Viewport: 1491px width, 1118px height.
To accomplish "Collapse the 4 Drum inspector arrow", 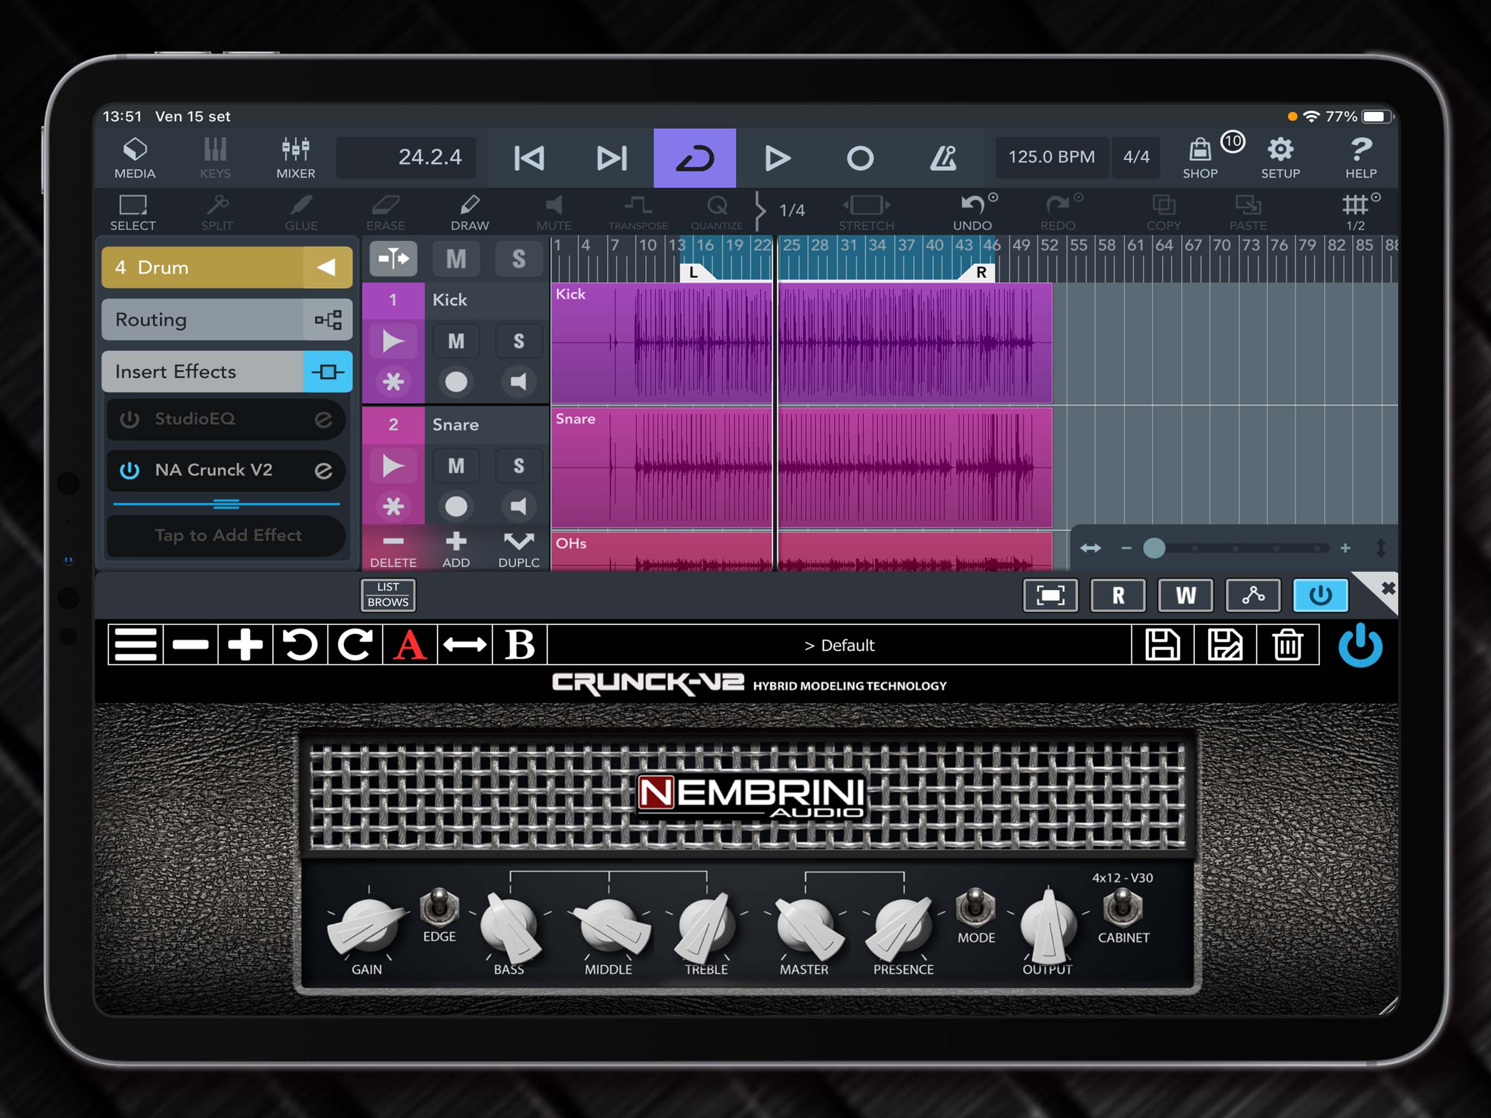I will point(327,267).
